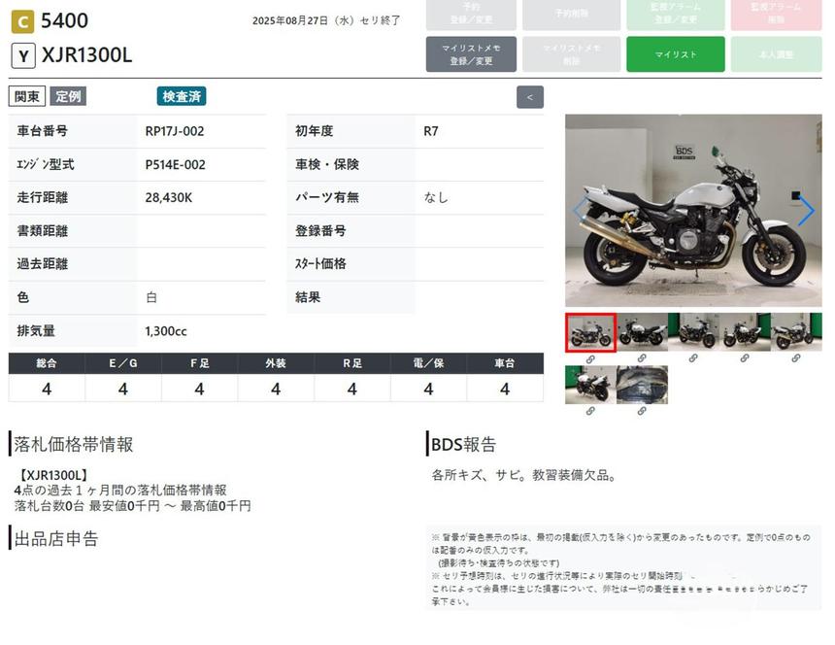Viewport: 835px width, 645px height.
Task: Click the link icon under the third thumbnail
Action: pos(692,358)
